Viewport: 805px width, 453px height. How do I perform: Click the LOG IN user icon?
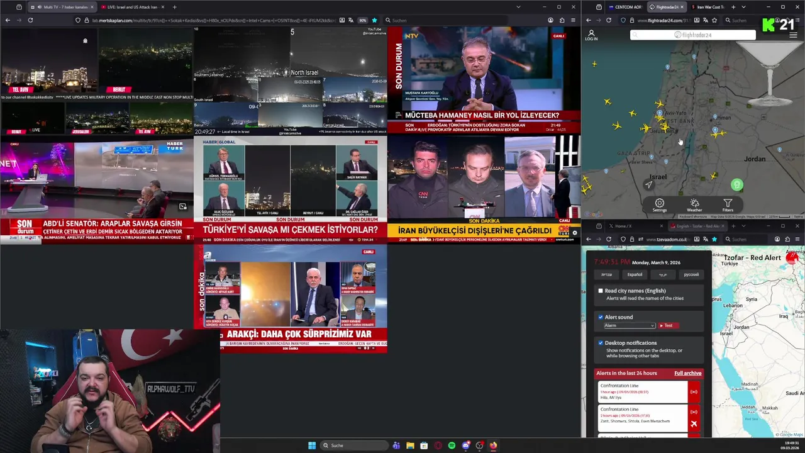[x=591, y=35]
